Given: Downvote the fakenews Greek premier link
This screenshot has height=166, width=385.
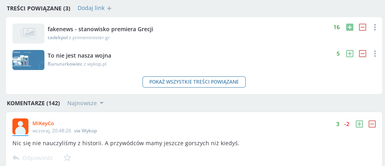Looking at the screenshot, I should pyautogui.click(x=363, y=27).
